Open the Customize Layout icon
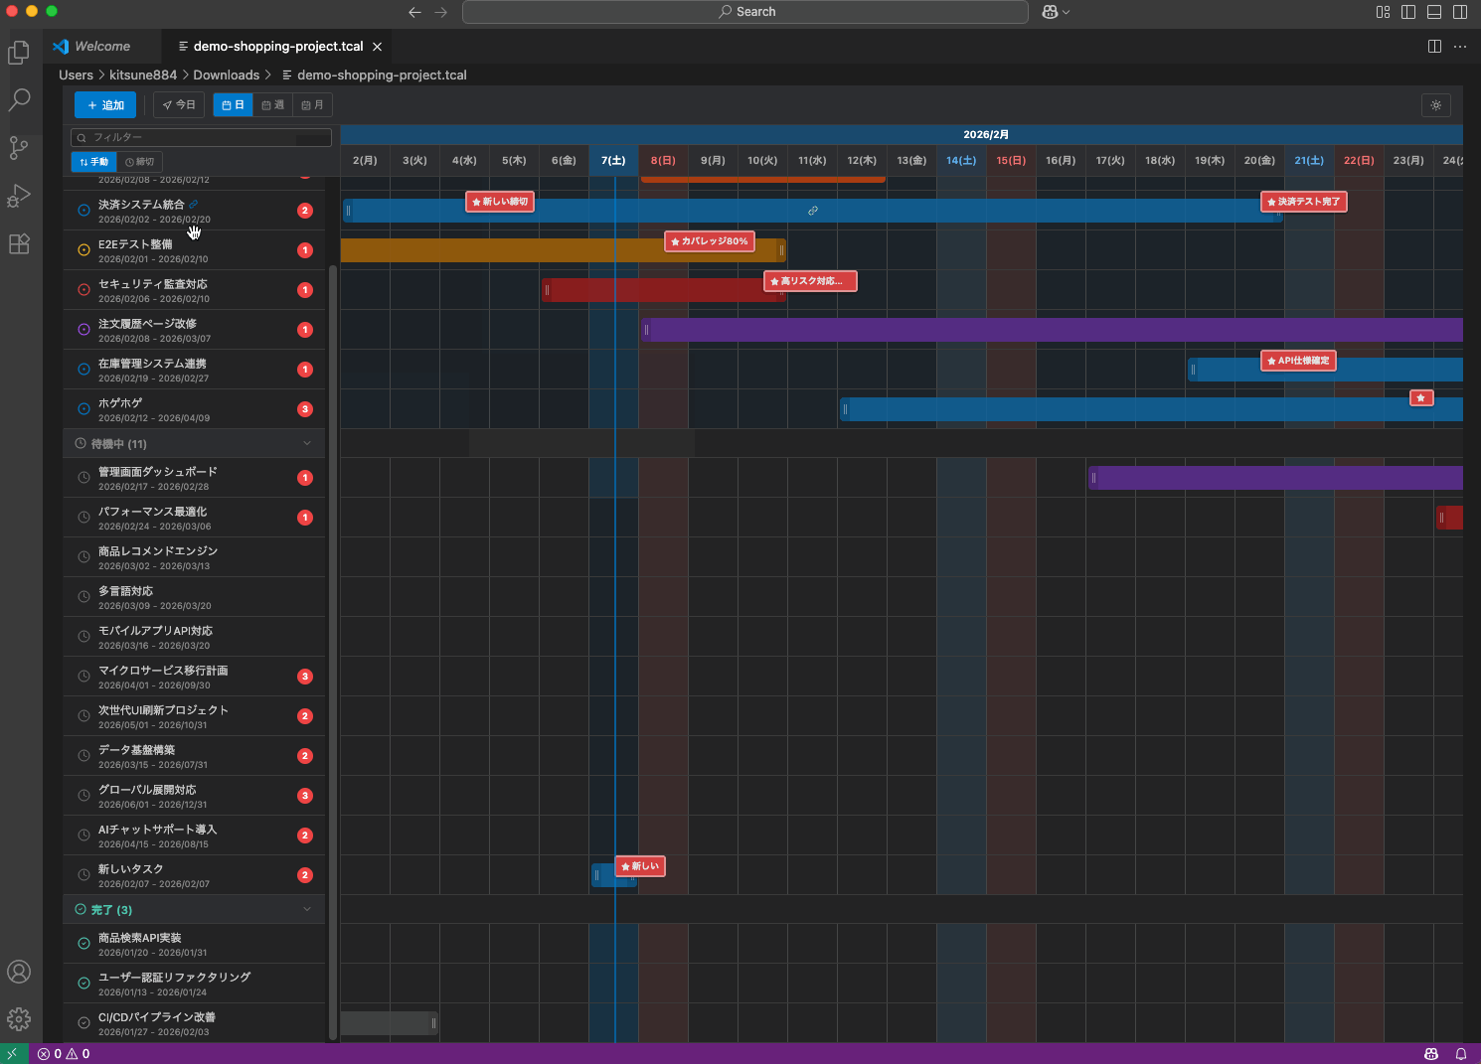Screen dimensions: 1481x1064 pos(1383,12)
